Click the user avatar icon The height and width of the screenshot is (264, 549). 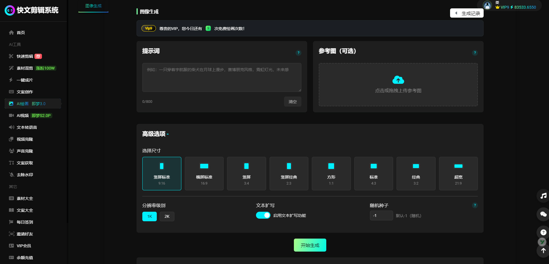487,5
